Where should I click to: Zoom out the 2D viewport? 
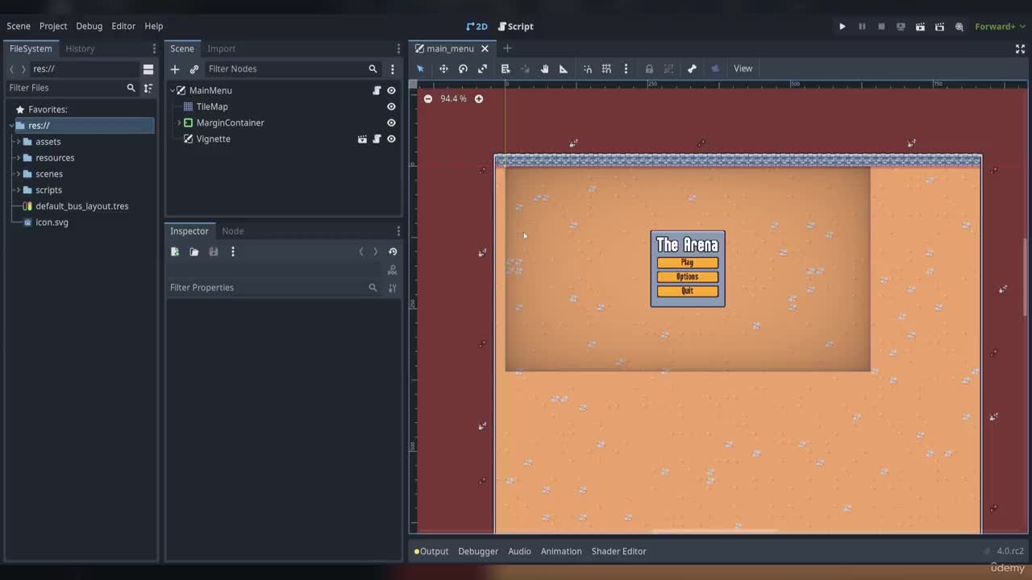click(428, 99)
